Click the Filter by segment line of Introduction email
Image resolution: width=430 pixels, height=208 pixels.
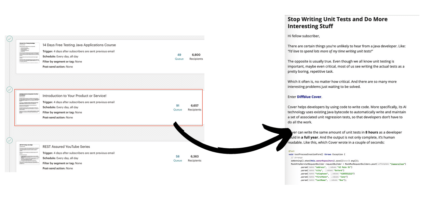click(x=62, y=112)
